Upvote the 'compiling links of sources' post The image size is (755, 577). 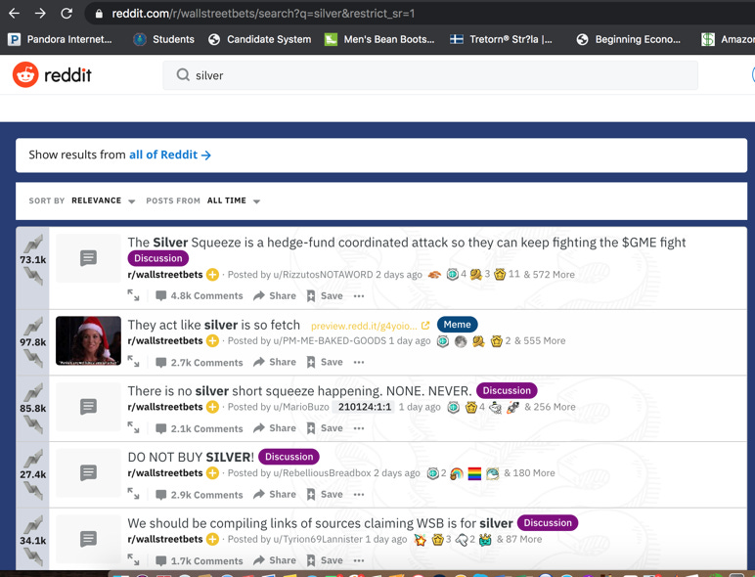33,524
